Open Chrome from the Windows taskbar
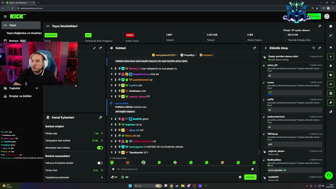The image size is (336, 189). tap(171, 186)
